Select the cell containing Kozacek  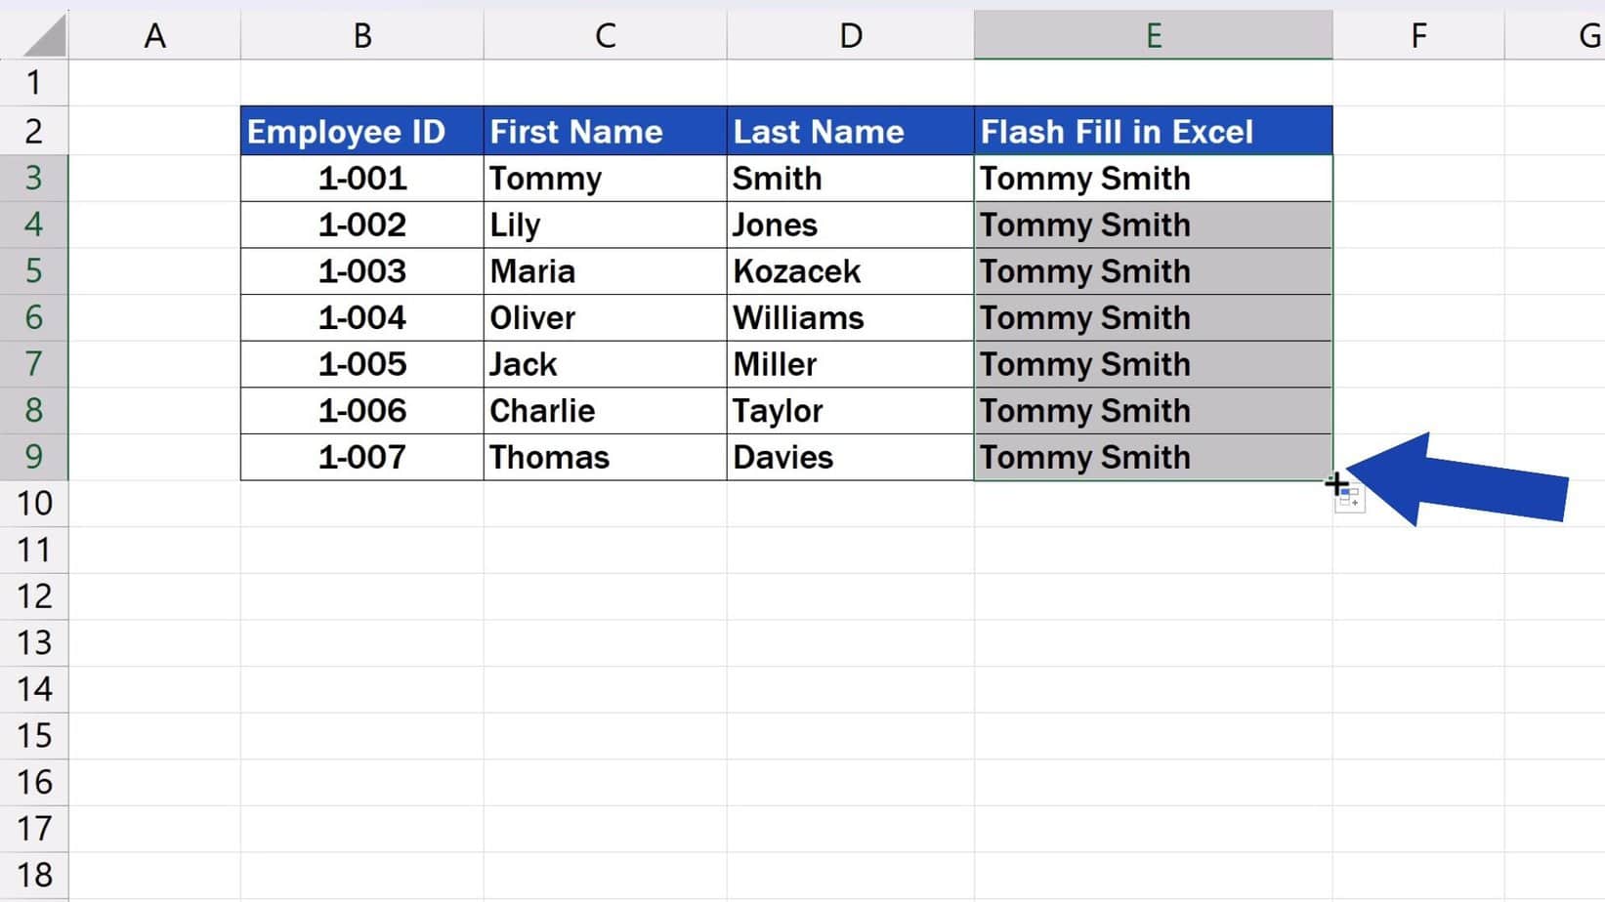click(x=850, y=271)
